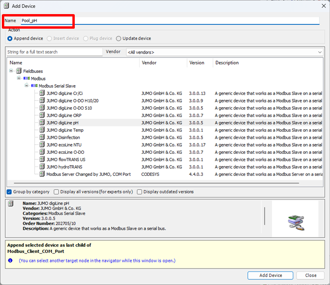Click the JUMO digiLine Cr/Ci device icon

pyautogui.click(x=42, y=93)
